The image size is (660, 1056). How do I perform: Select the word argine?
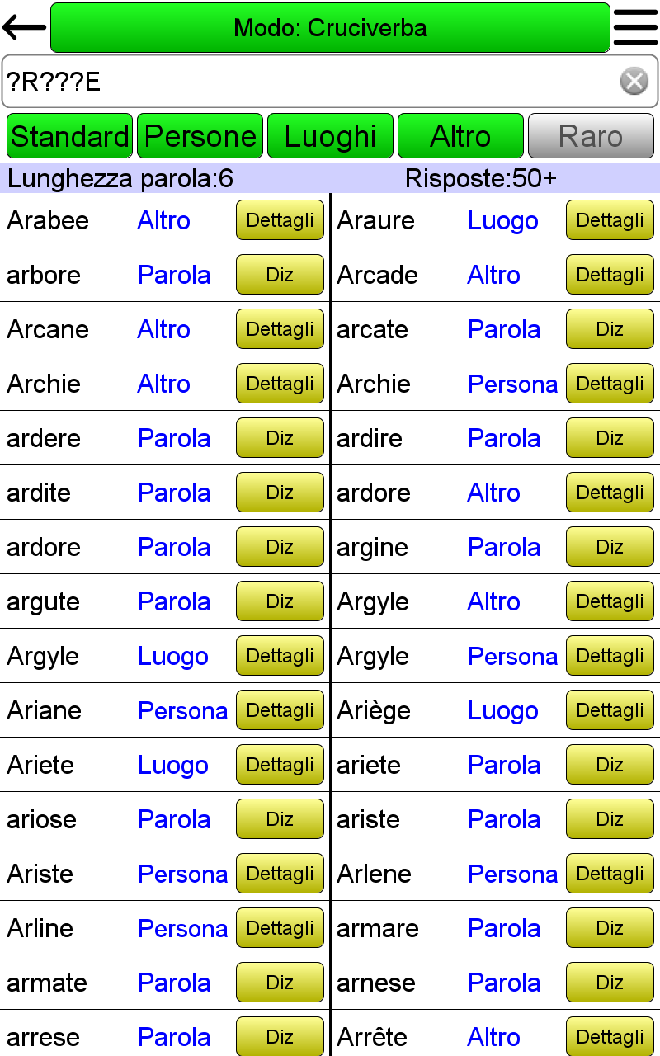[x=372, y=548]
